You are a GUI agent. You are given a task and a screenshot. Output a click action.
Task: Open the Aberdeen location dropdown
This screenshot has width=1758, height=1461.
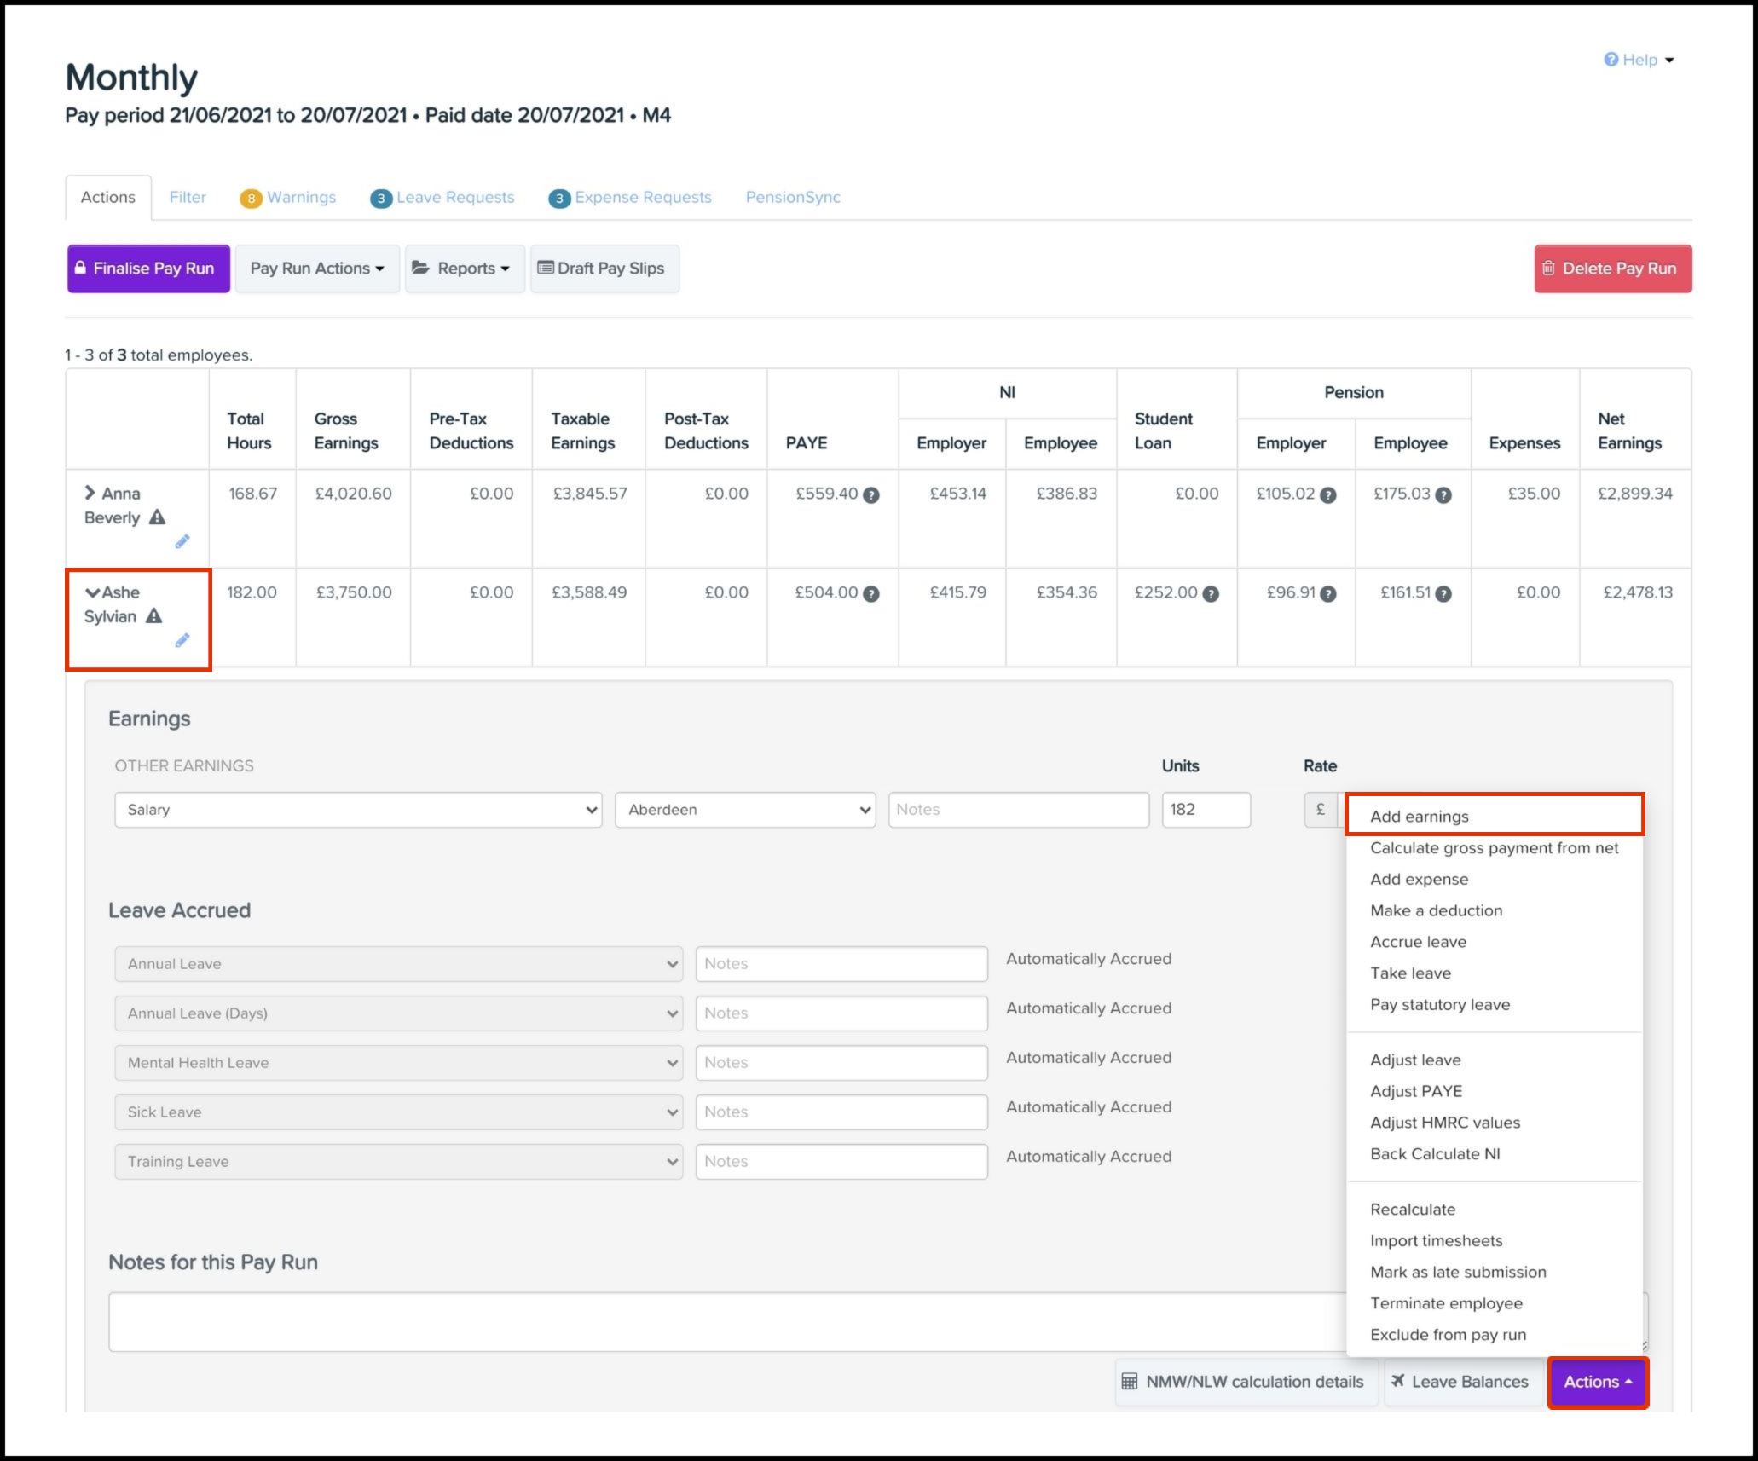click(745, 810)
